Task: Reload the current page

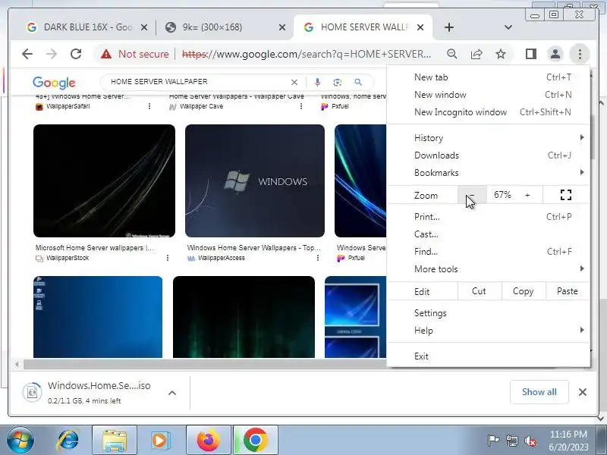Action: point(76,54)
